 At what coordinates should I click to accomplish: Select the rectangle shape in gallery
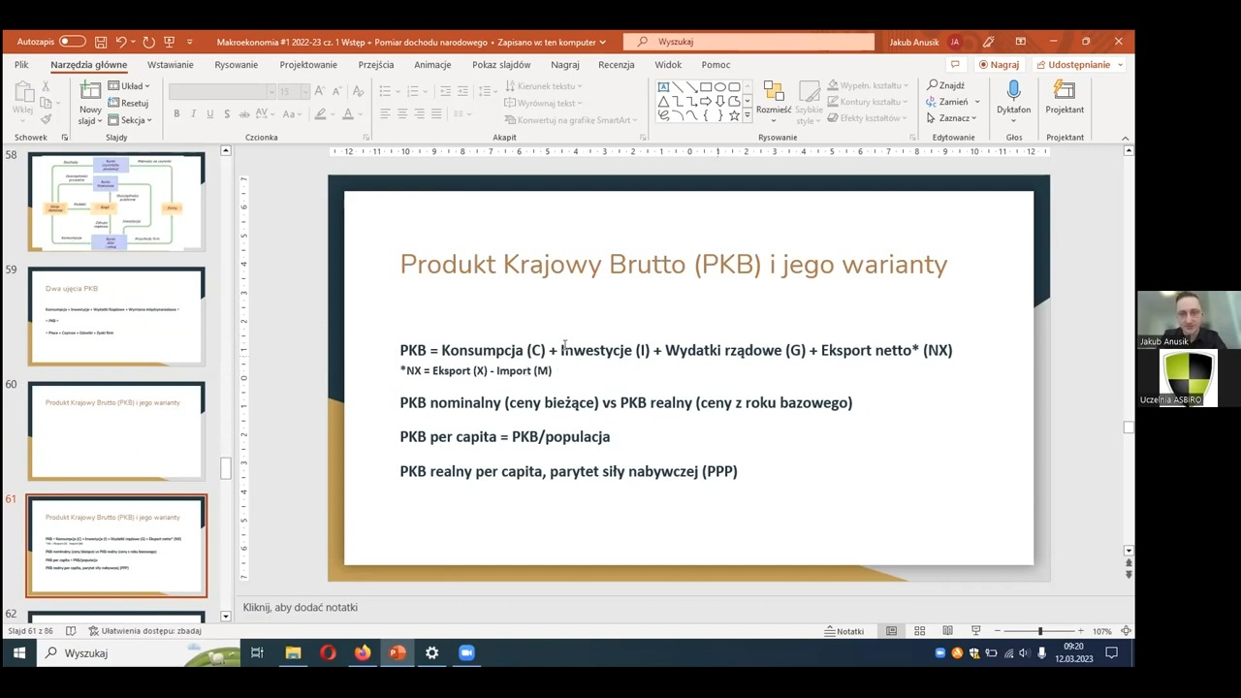tap(706, 87)
